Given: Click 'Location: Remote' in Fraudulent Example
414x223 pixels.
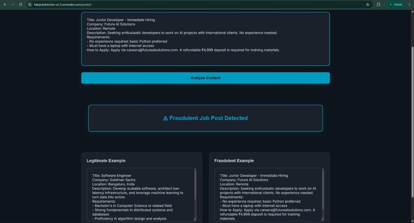Looking at the screenshot, I should [234, 184].
